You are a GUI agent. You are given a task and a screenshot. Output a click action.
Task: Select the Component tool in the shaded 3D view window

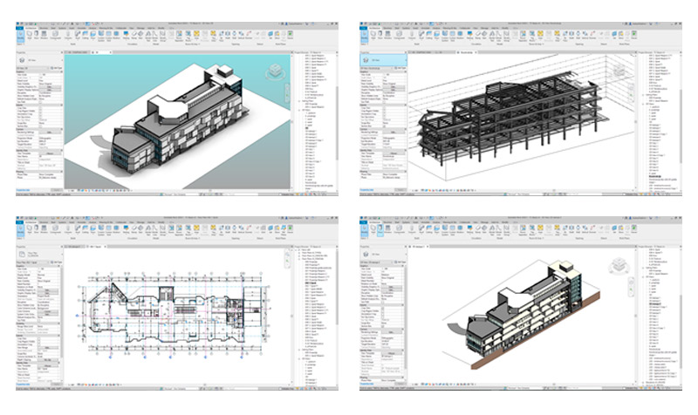(x=56, y=35)
